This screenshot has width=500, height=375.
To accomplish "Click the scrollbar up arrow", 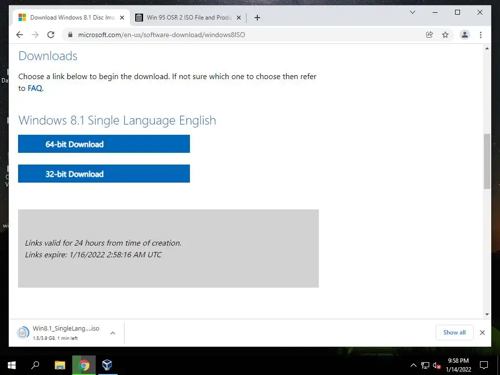I will point(487,48).
